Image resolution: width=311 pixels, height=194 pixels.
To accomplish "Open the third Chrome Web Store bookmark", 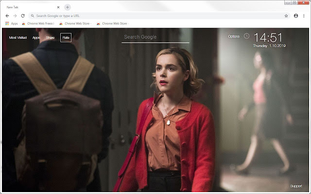I will pyautogui.click(x=113, y=24).
